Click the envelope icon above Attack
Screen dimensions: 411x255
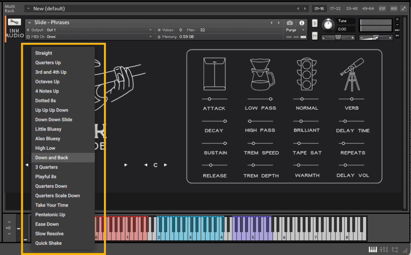214,74
